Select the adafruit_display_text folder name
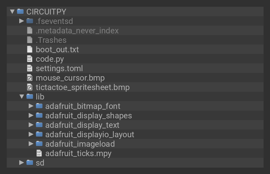 pos(82,125)
